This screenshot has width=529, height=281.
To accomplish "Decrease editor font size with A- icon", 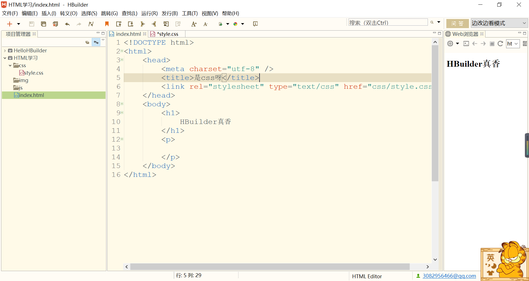I will 206,24.
